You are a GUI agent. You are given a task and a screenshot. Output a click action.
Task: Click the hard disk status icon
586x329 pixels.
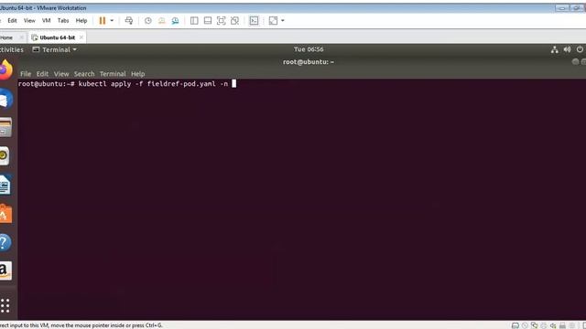pos(515,325)
